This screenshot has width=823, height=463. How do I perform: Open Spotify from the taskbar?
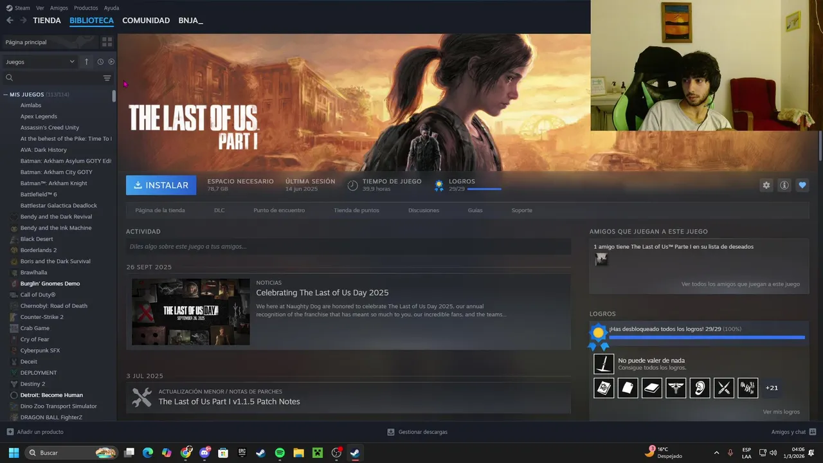pos(280,453)
